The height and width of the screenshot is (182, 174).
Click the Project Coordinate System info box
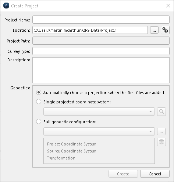tap(99, 151)
